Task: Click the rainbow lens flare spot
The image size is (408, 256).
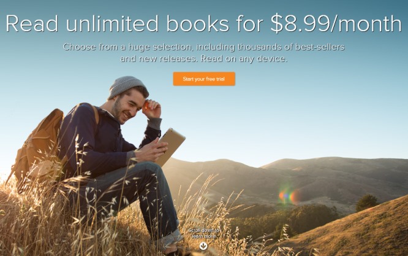Action: pos(289,196)
